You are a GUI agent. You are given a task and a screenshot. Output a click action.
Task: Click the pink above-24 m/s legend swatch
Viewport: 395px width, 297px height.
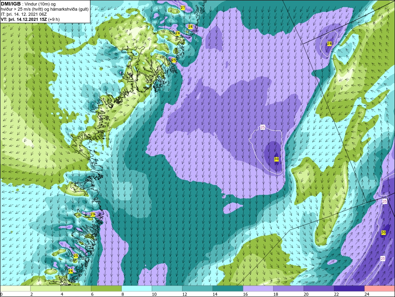379,288
